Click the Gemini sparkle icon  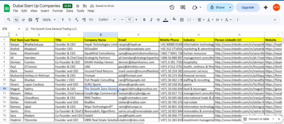(x=266, y=7)
